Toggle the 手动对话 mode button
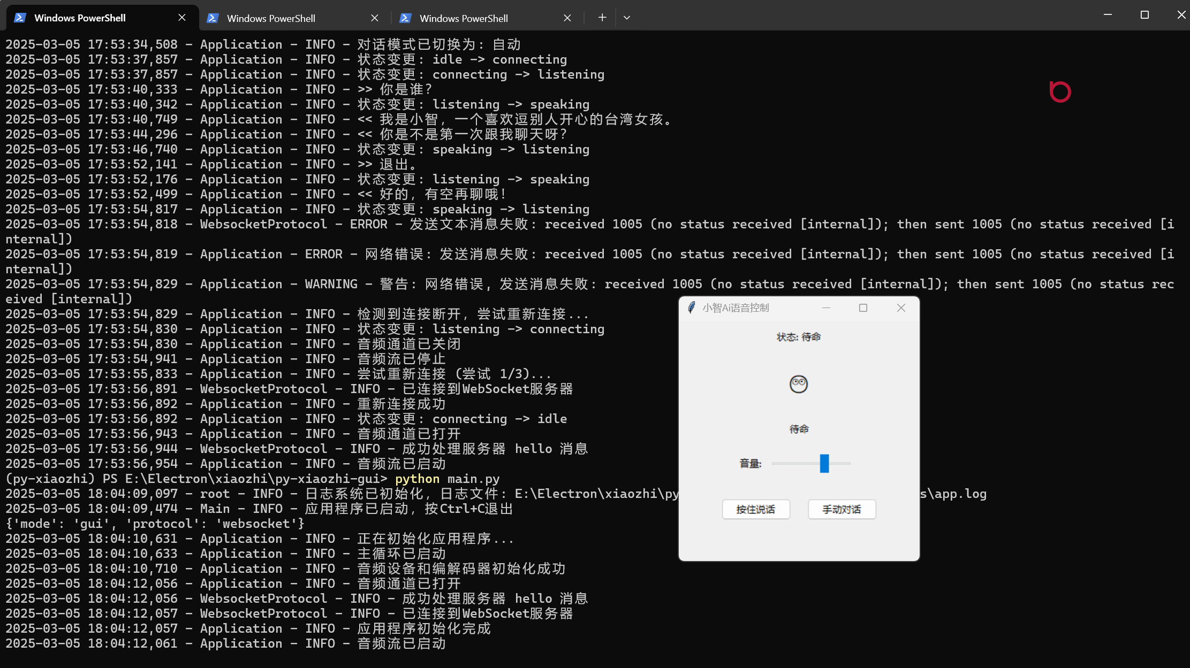Image resolution: width=1190 pixels, height=668 pixels. point(842,509)
